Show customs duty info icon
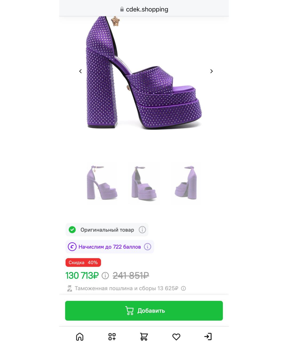The width and height of the screenshot is (288, 342). point(183,288)
